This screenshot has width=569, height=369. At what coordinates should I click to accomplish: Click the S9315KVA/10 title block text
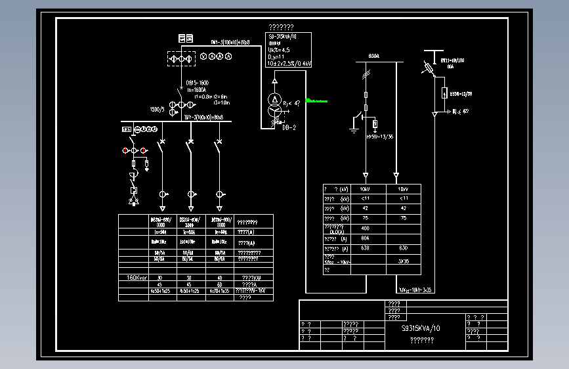tap(421, 328)
